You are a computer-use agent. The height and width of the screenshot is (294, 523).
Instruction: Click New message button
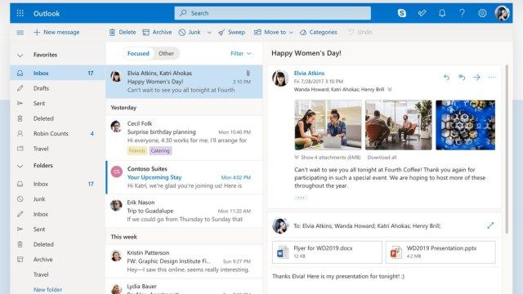56,33
